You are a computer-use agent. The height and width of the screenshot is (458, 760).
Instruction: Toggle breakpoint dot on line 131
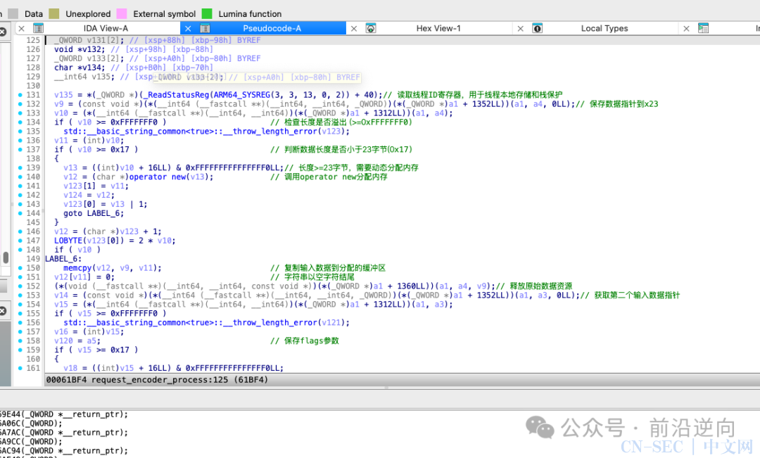(x=20, y=95)
